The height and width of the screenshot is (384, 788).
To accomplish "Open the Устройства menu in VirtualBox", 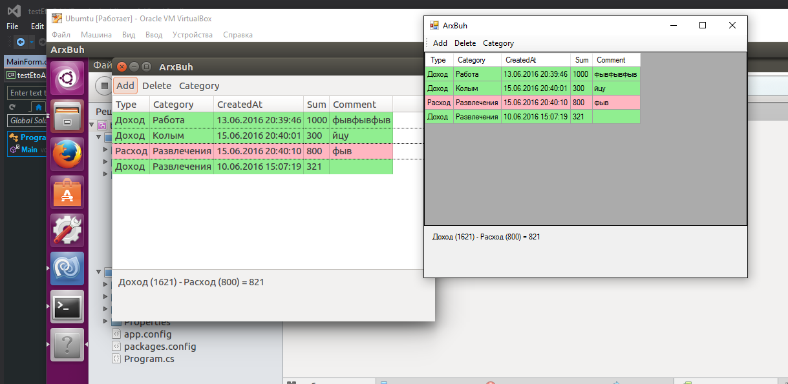I will click(x=193, y=35).
